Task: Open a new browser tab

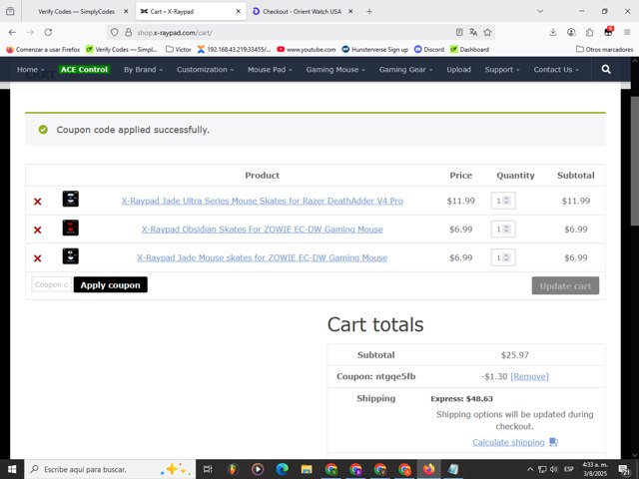Action: point(369,11)
